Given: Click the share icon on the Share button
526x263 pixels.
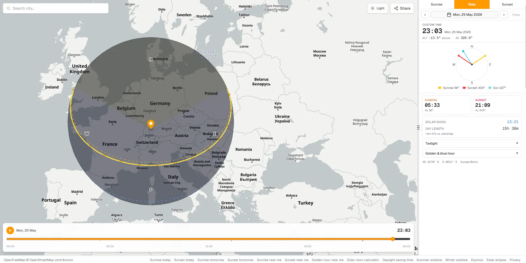Looking at the screenshot, I should 396,8.
